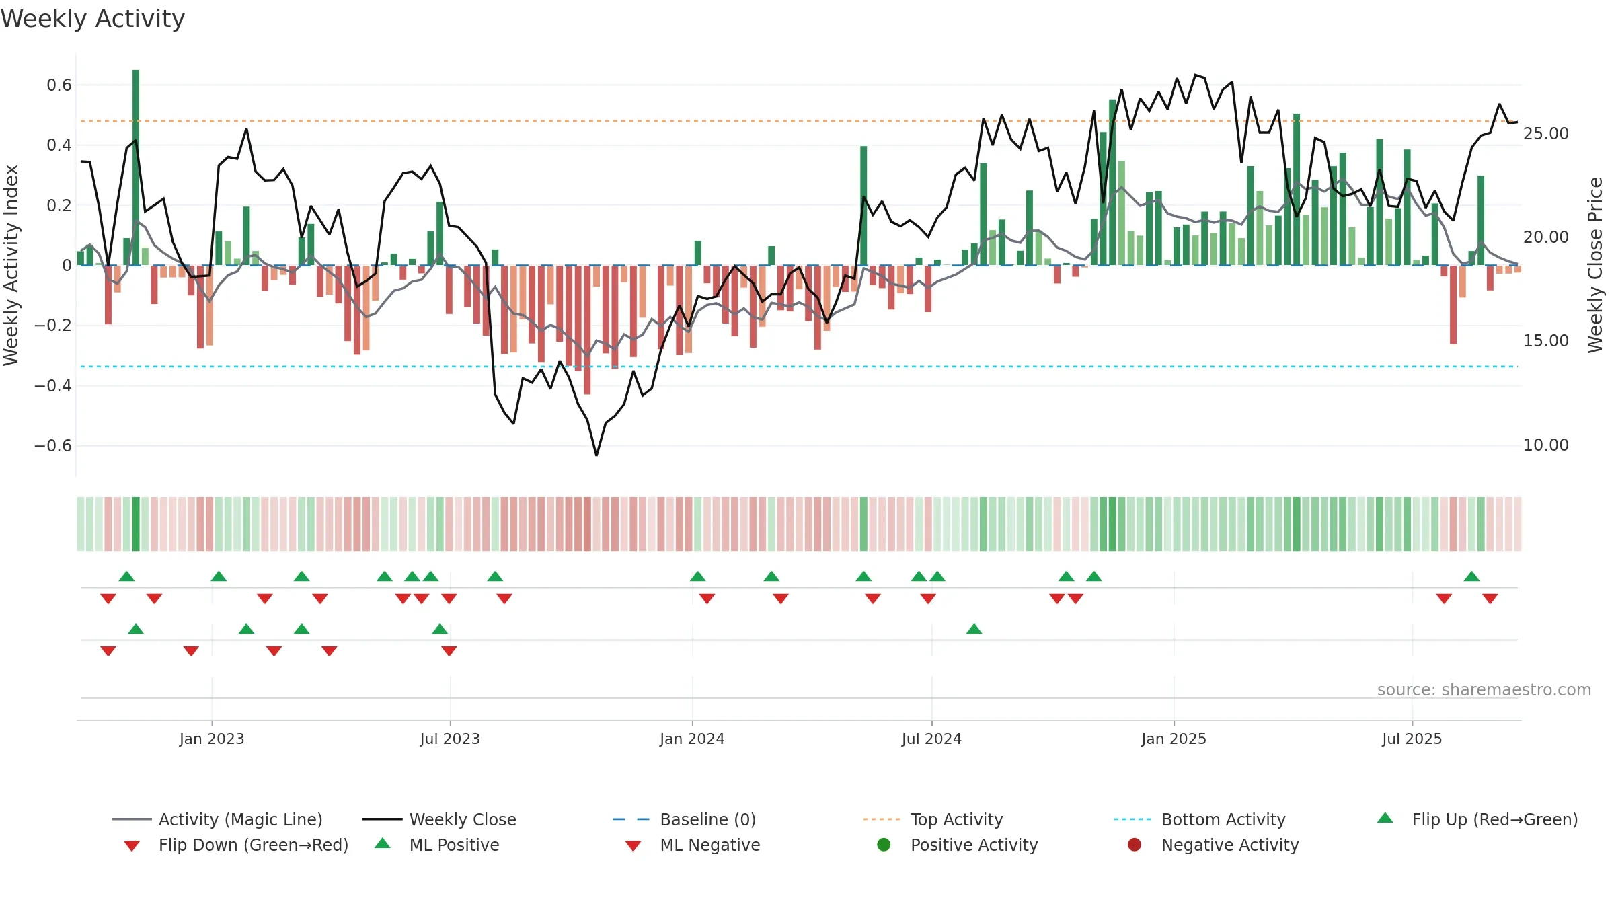Screen dimensions: 1614x908
Task: Toggle the Activity (Magic Line) legend entry
Action: (x=217, y=819)
